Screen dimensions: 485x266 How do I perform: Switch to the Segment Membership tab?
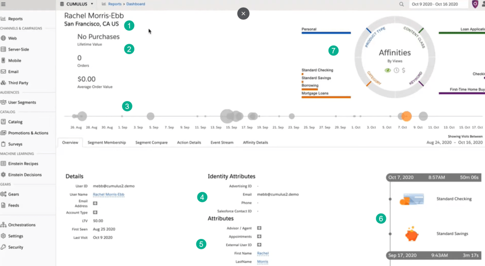[107, 142]
